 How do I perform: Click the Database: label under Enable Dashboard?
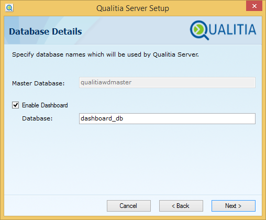click(37, 118)
